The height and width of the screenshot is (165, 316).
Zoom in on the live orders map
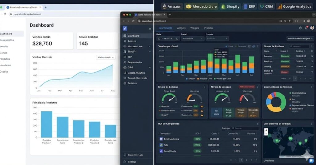(x=266, y=130)
